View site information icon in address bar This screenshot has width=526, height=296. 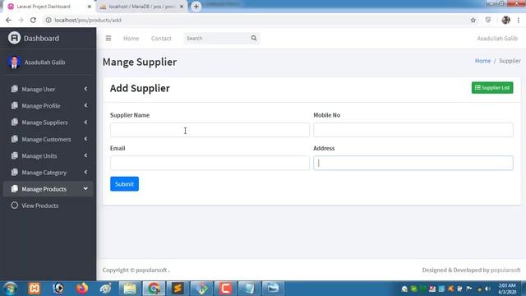(48, 20)
